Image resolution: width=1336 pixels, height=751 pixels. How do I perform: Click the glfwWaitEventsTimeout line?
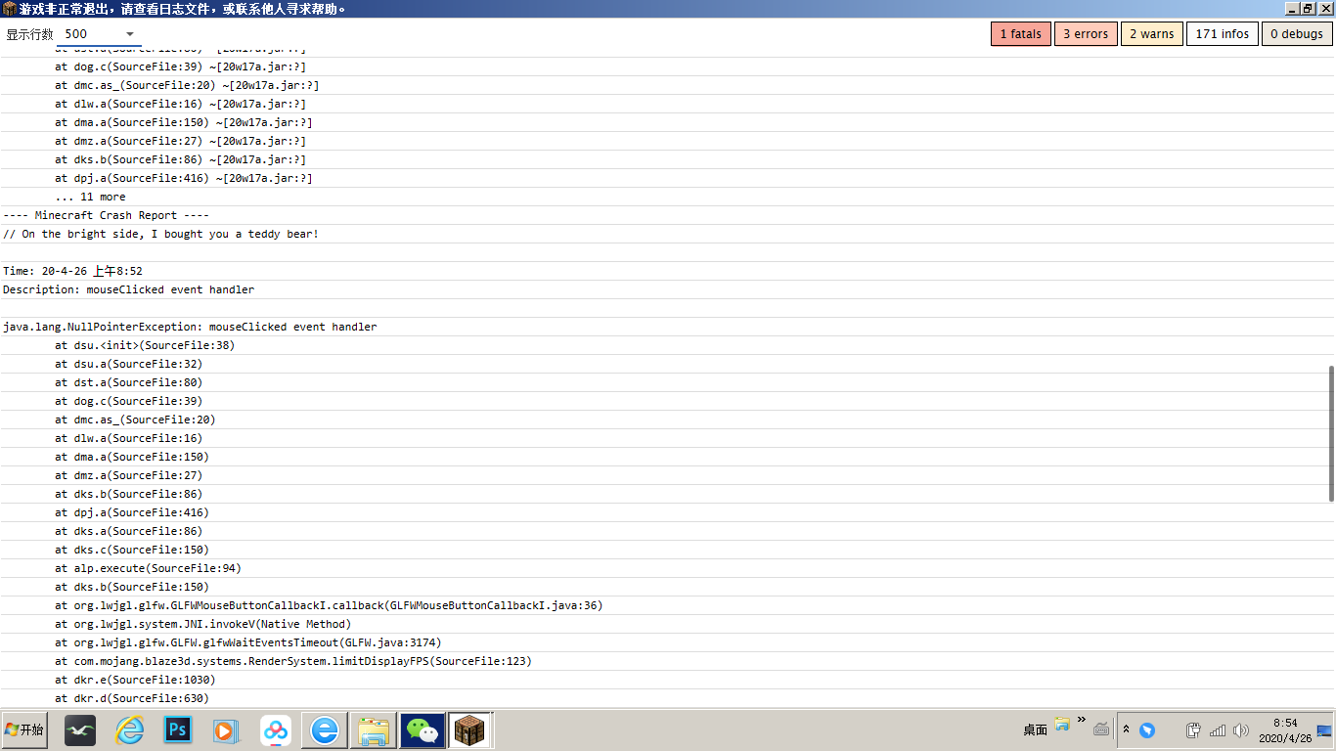pyautogui.click(x=248, y=642)
